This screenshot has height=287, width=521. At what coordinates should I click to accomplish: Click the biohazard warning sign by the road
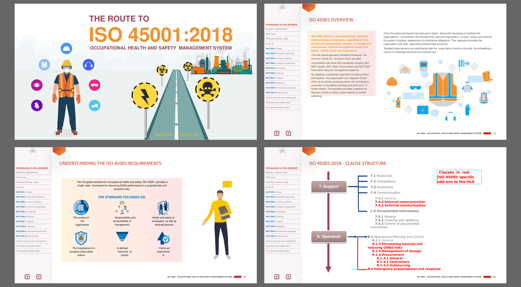pyautogui.click(x=162, y=70)
